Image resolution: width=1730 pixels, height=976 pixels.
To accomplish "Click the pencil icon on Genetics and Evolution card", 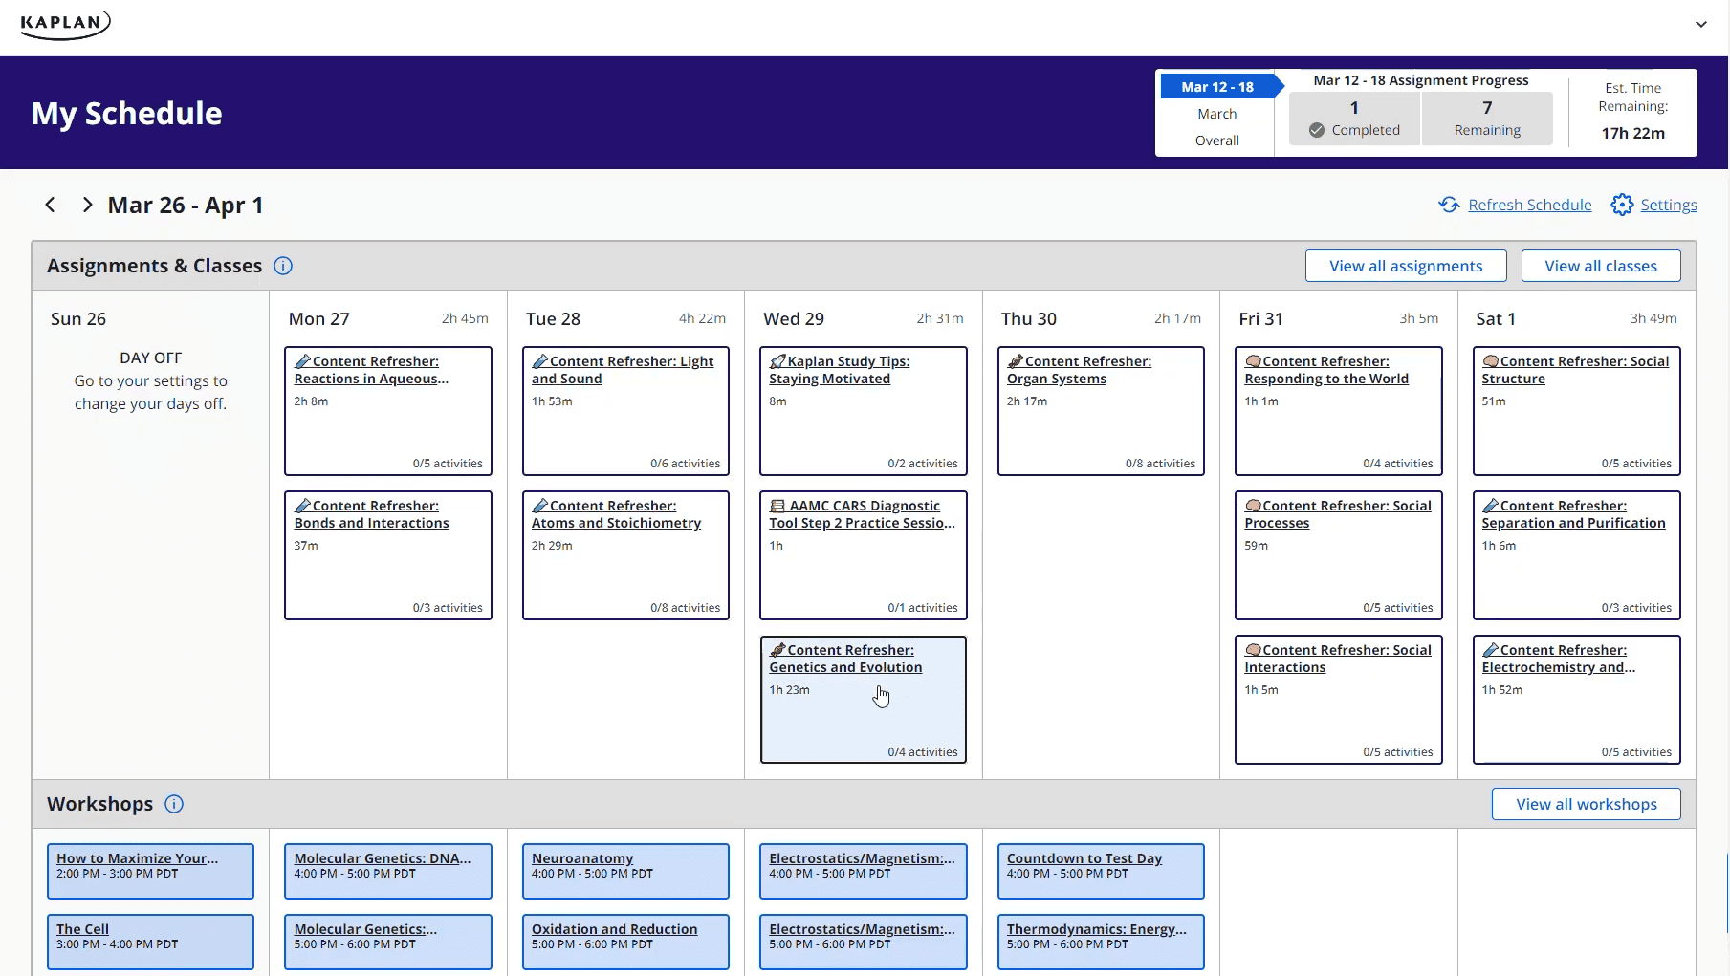I will point(777,649).
